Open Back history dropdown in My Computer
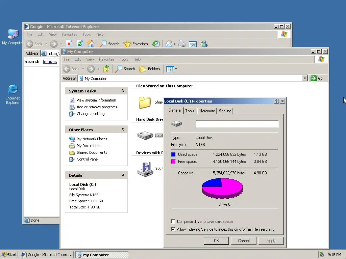The height and width of the screenshot is (259, 346). pos(83,69)
